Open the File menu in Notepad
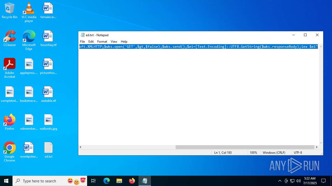Screen dimensions: 332x186 coord(82,42)
